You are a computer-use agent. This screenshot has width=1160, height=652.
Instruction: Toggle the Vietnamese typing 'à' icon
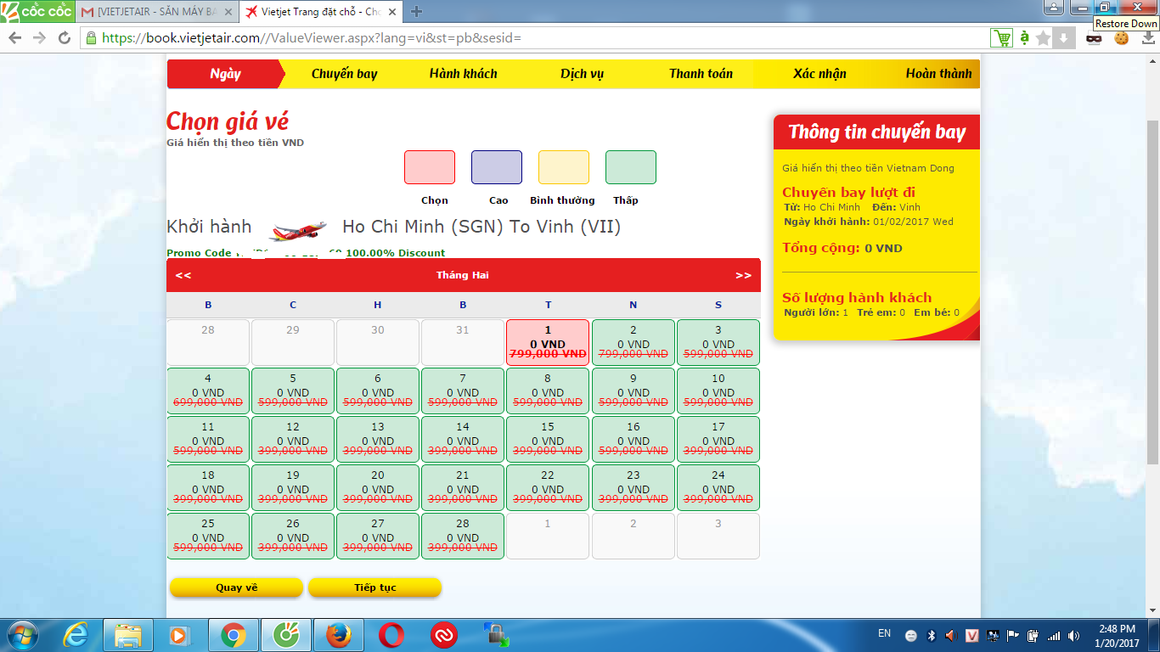[1025, 38]
